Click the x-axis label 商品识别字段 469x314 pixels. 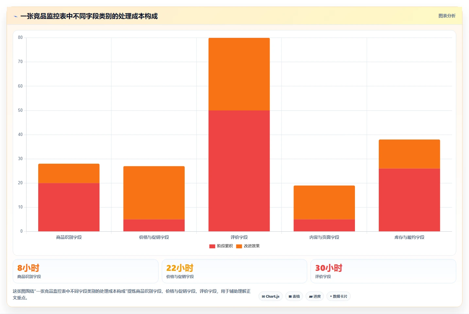tap(69, 237)
